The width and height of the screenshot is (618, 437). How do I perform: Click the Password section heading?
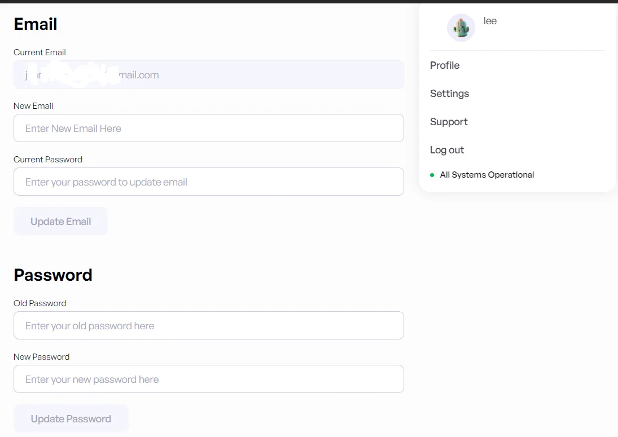tap(53, 275)
